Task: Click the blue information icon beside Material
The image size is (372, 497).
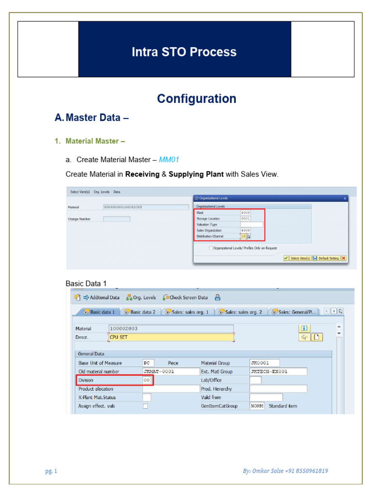Action: 304,329
